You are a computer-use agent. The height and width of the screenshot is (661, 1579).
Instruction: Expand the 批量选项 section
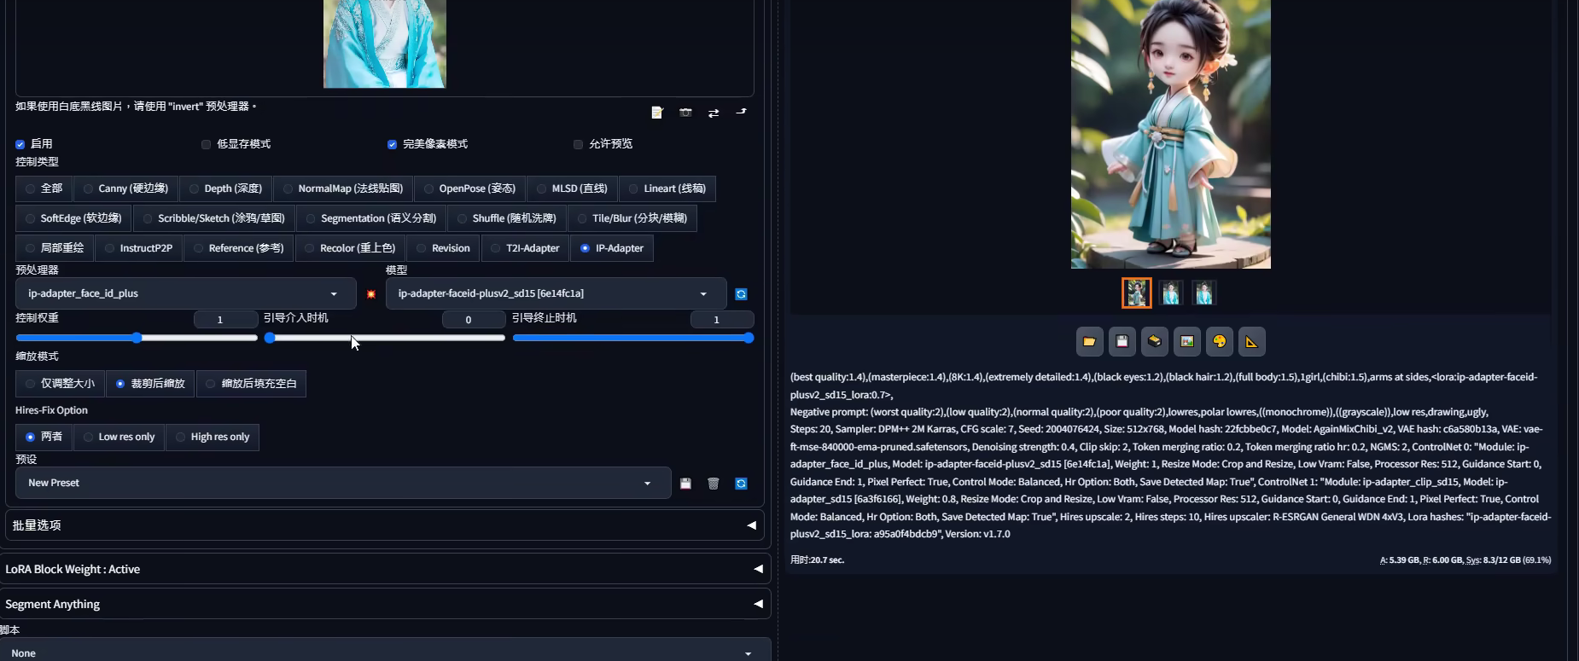(384, 525)
